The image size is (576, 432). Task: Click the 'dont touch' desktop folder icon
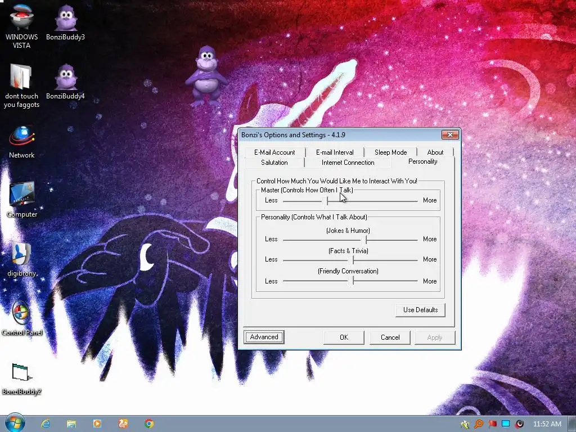[21, 86]
